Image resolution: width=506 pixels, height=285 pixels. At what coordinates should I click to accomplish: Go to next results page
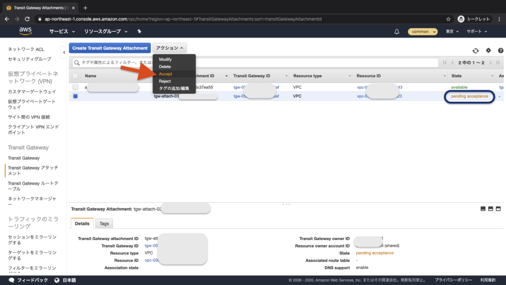point(490,63)
